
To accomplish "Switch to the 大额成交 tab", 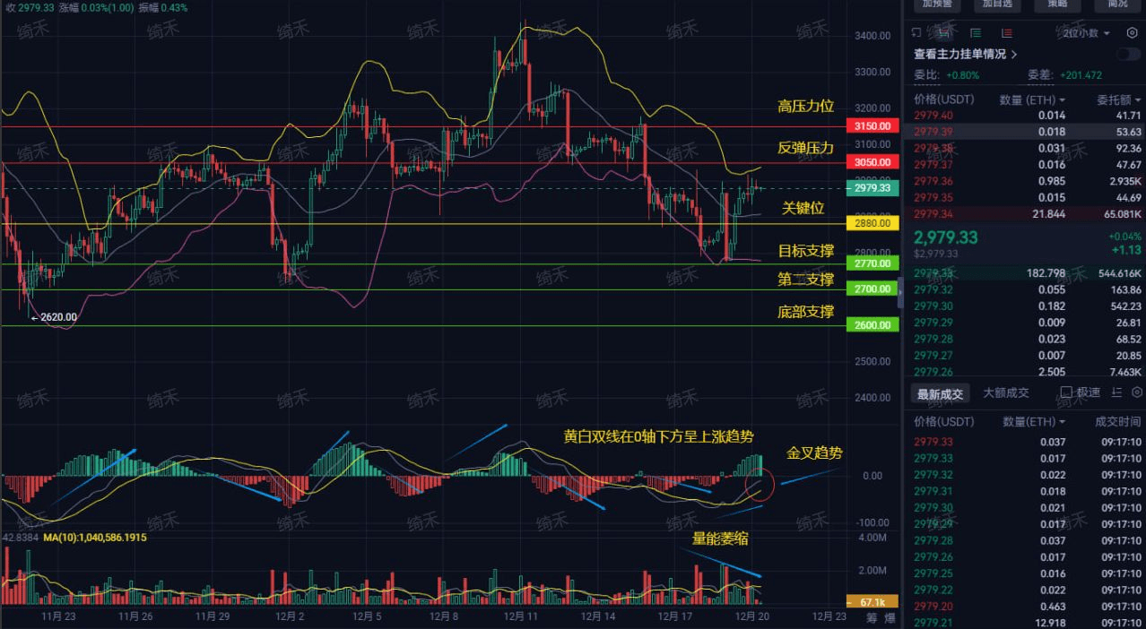I will click(x=1006, y=392).
